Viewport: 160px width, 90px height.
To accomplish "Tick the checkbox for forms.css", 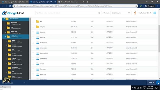I will pyautogui.click(x=33, y=69).
